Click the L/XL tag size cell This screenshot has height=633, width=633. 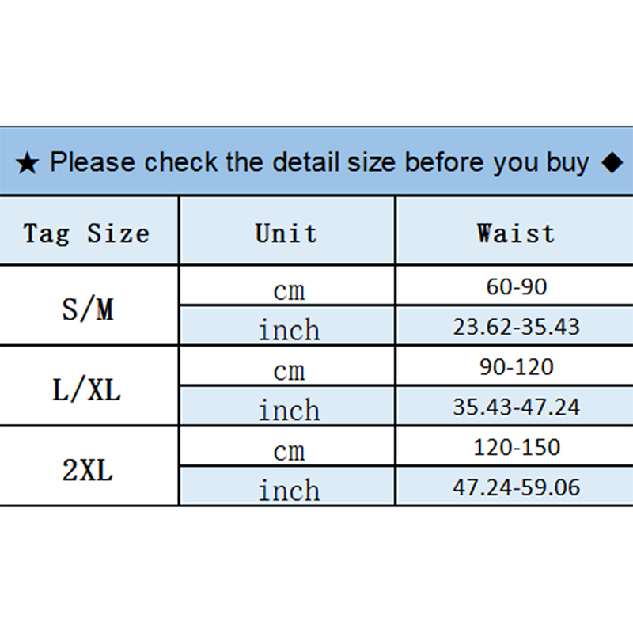(88, 389)
